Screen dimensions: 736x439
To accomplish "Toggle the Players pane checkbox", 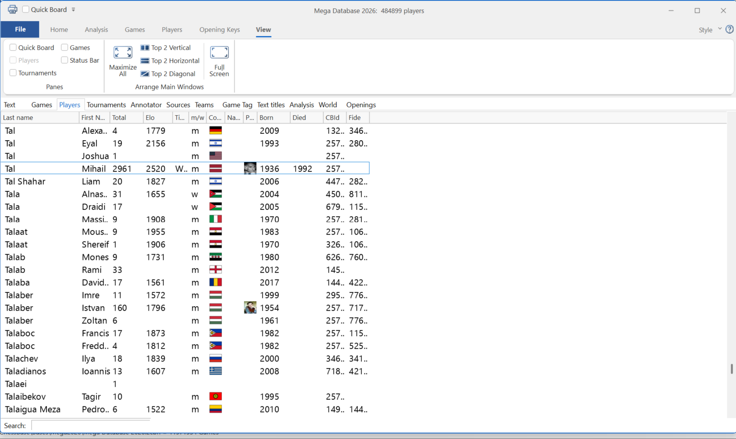I will tap(13, 60).
